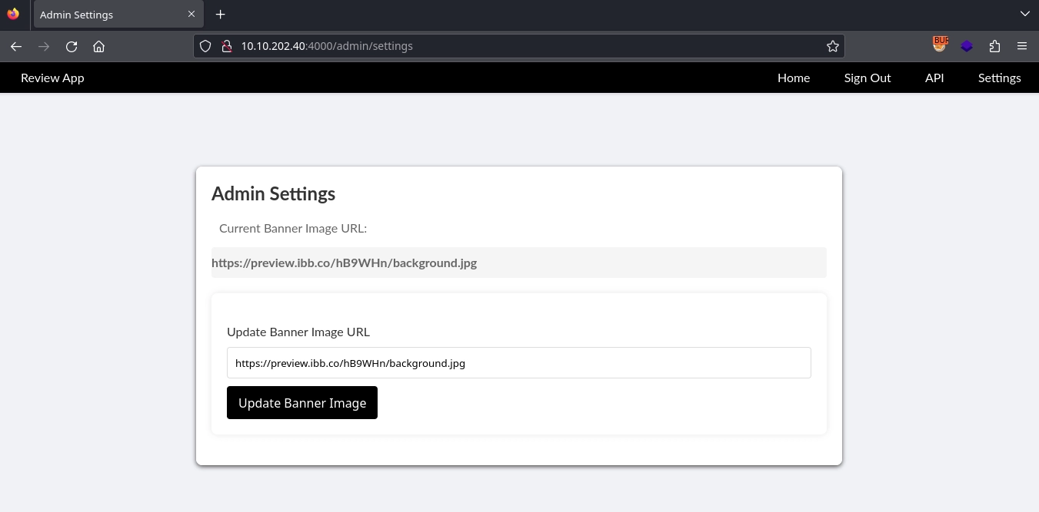Reload the current page

[72, 46]
